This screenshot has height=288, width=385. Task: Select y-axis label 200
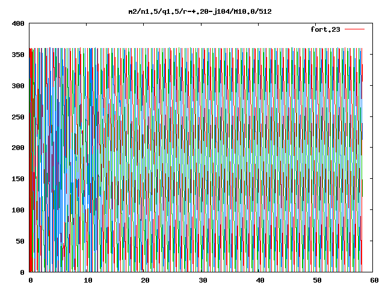point(18,148)
